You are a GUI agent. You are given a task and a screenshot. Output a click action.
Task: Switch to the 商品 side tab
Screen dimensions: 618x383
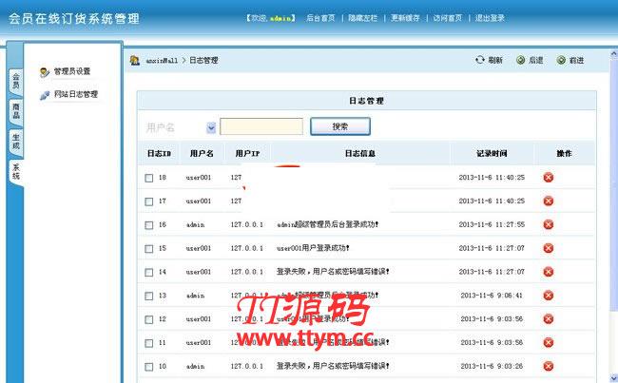(16, 111)
